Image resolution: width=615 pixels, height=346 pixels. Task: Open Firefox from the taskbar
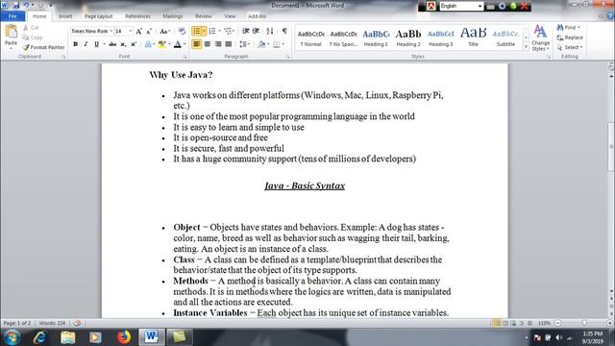point(124,337)
